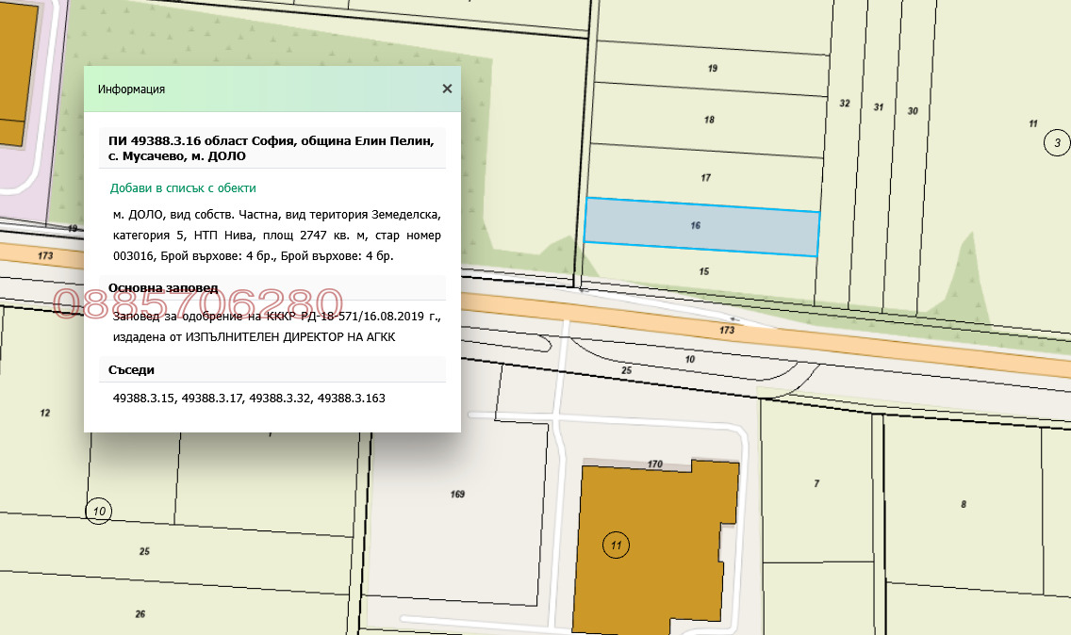The height and width of the screenshot is (635, 1071).
Task: Select narrow parcel 31
Action: tap(879, 107)
